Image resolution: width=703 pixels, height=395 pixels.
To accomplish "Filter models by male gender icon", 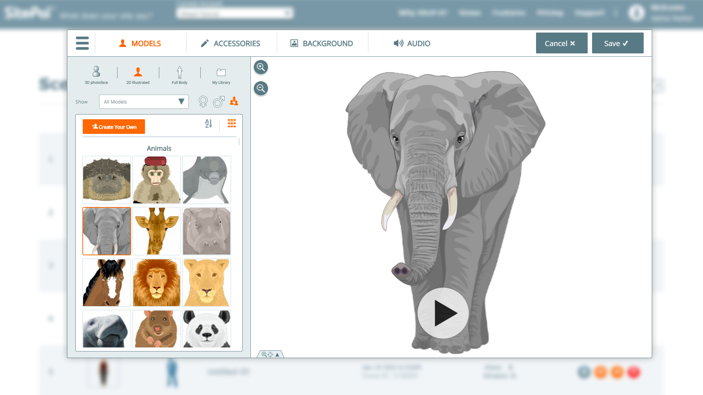I will (219, 102).
